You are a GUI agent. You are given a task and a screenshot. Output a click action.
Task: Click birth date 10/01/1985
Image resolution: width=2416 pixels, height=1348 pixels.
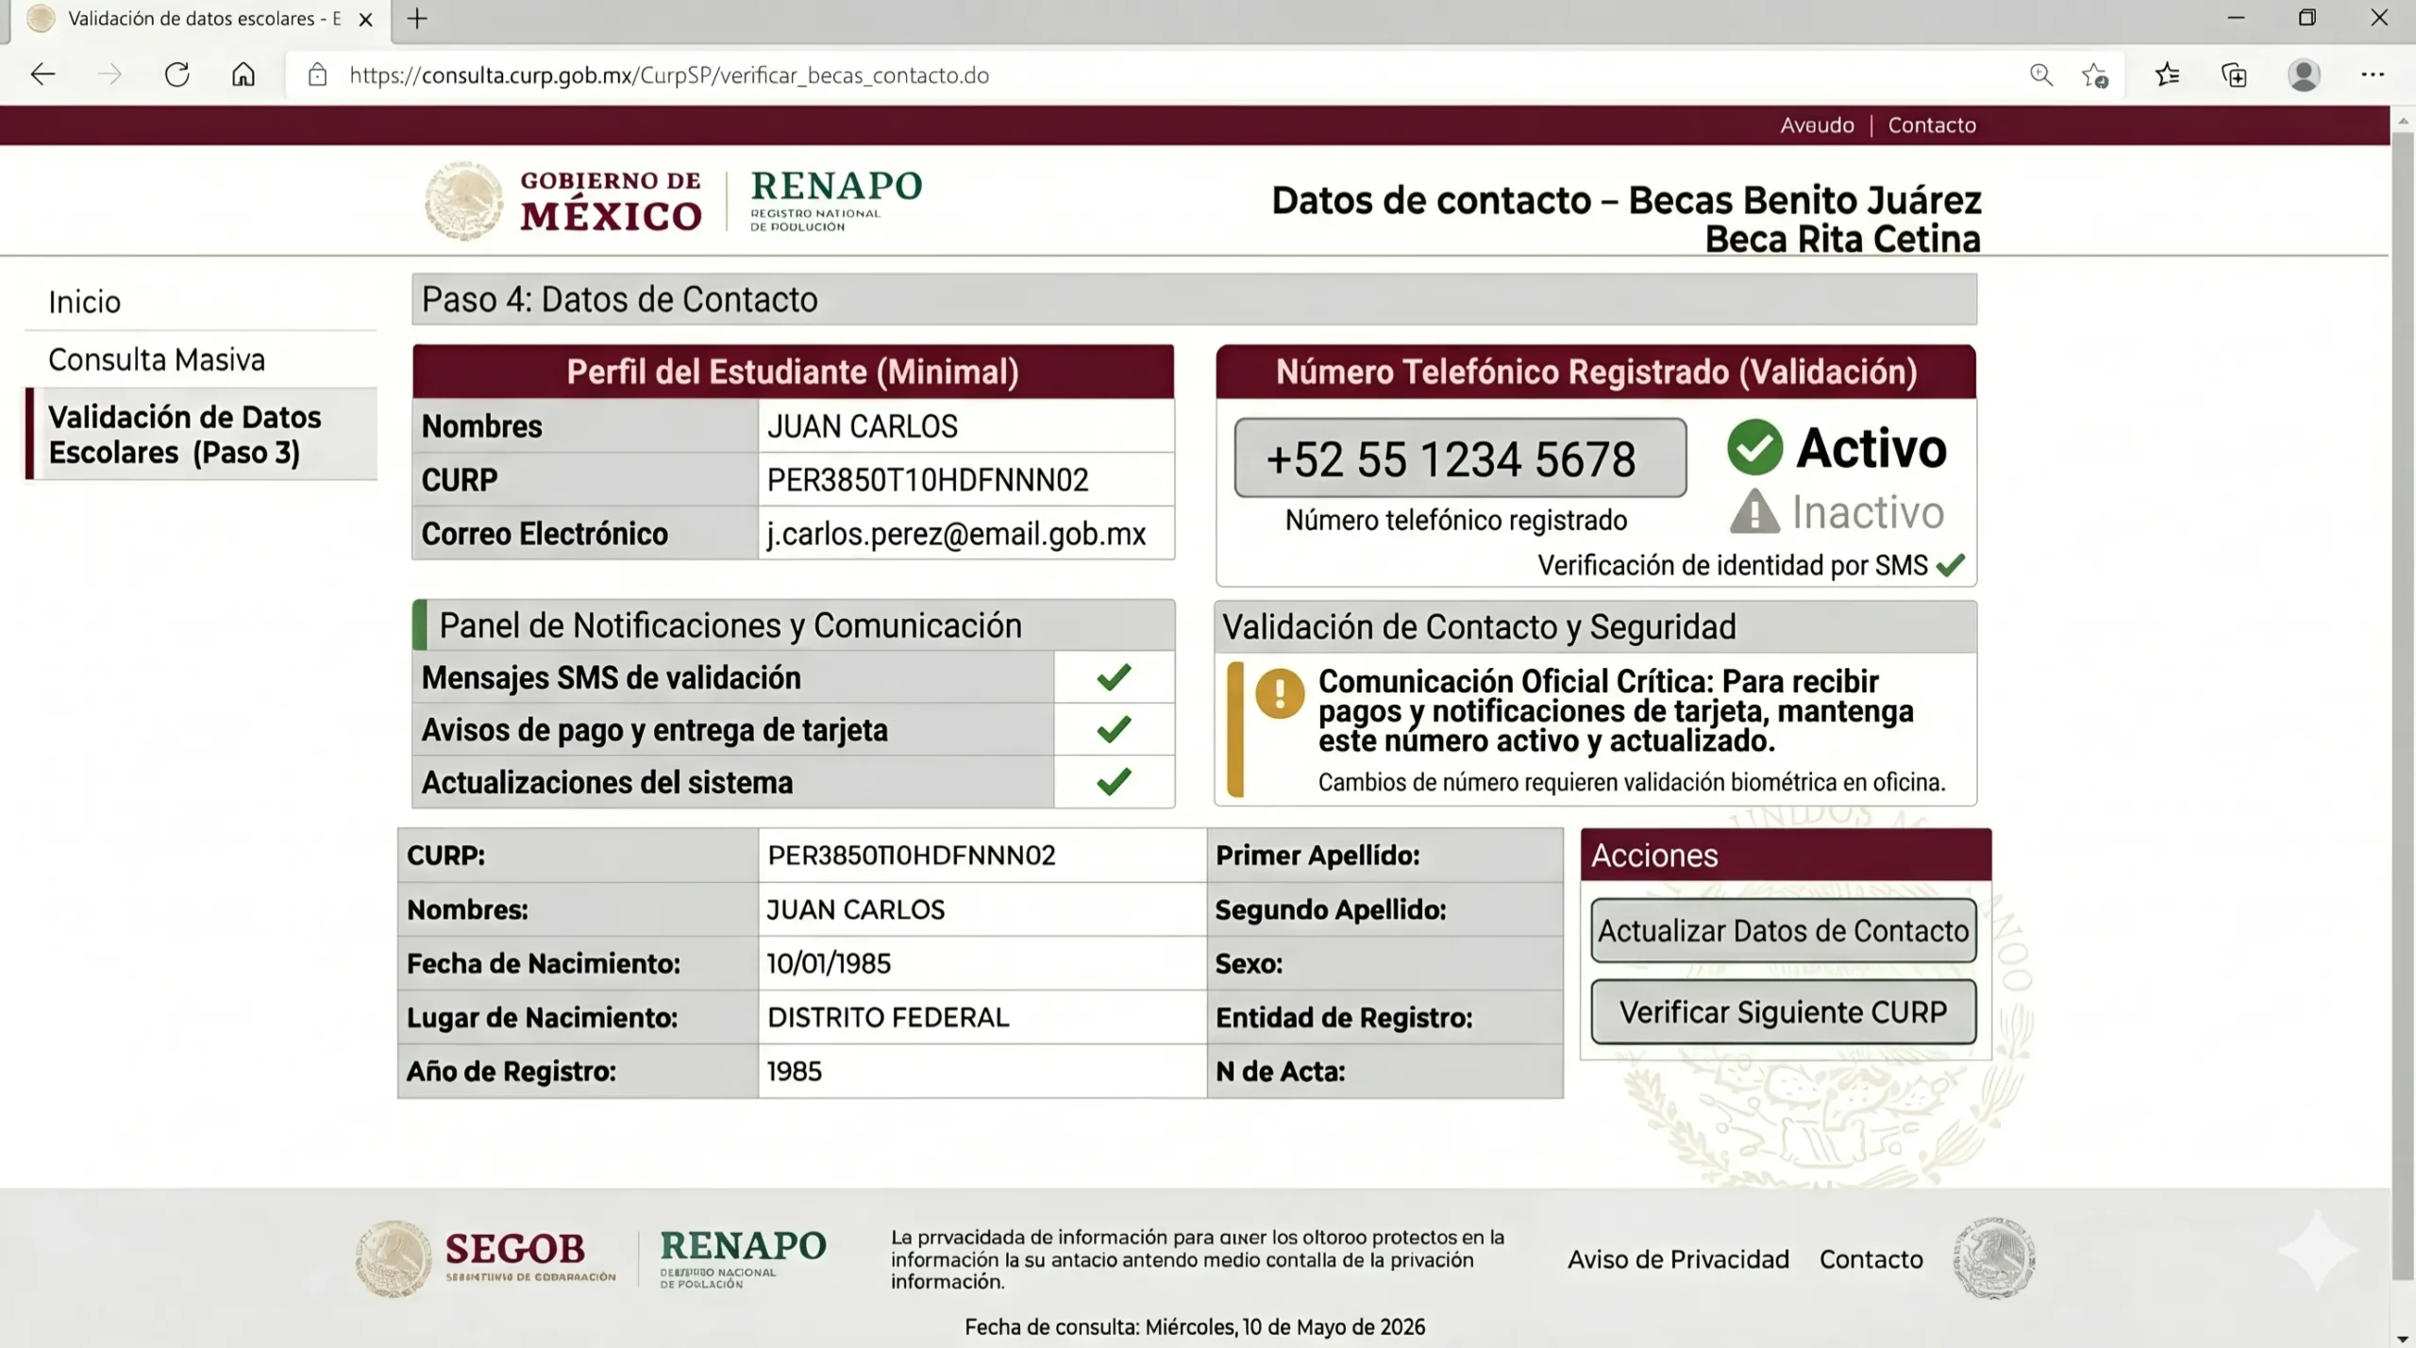coord(829,963)
